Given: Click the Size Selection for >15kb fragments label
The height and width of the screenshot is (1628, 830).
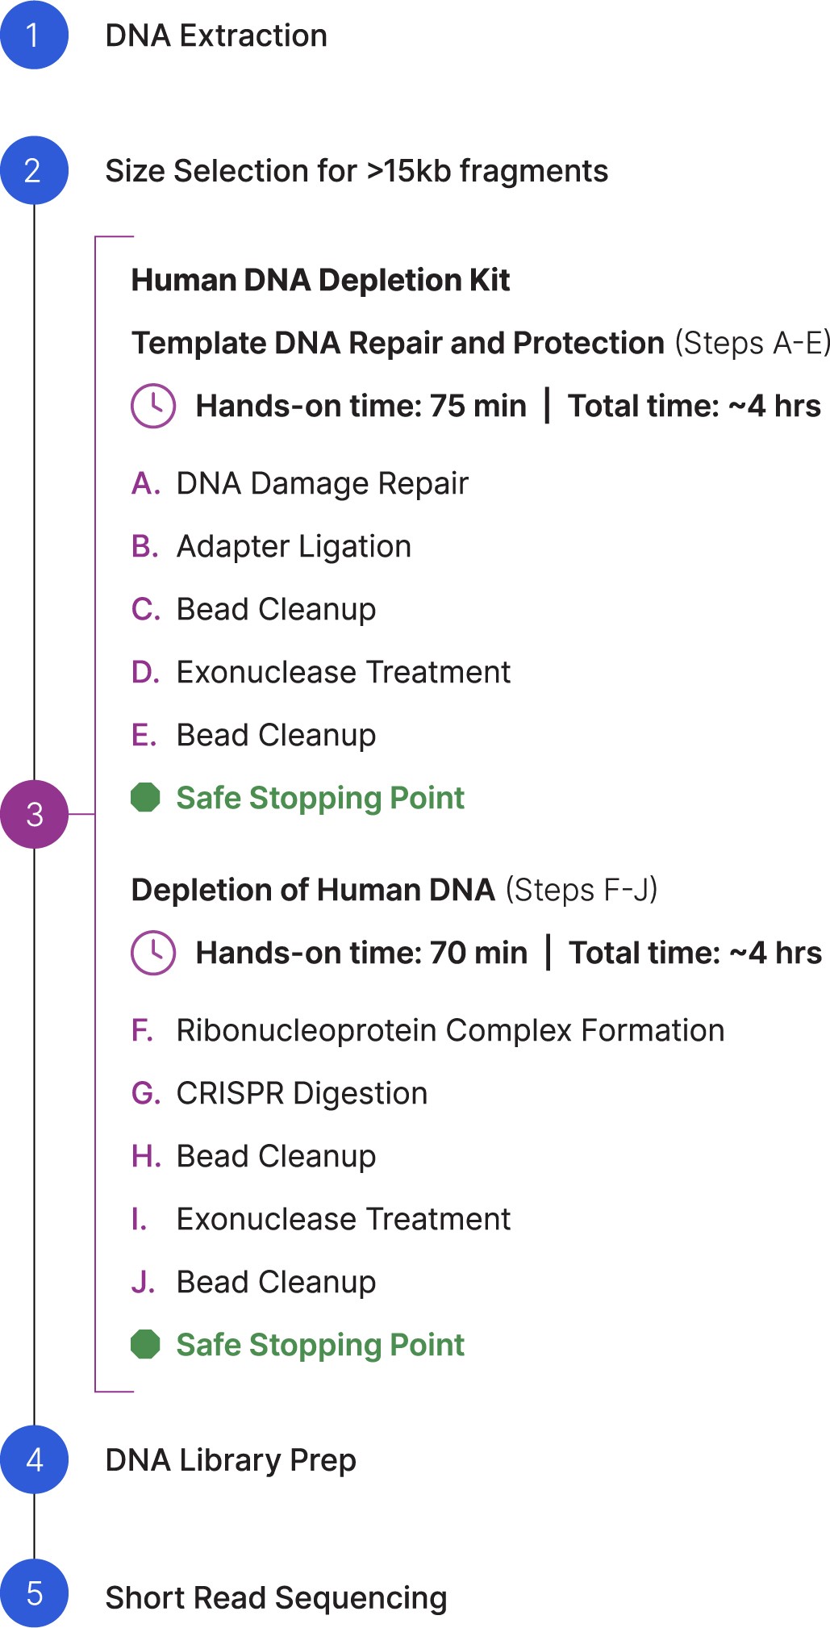Looking at the screenshot, I should tap(357, 171).
